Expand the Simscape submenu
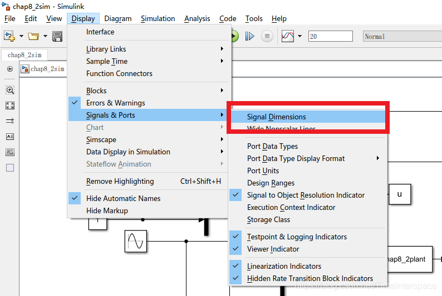 coord(149,140)
